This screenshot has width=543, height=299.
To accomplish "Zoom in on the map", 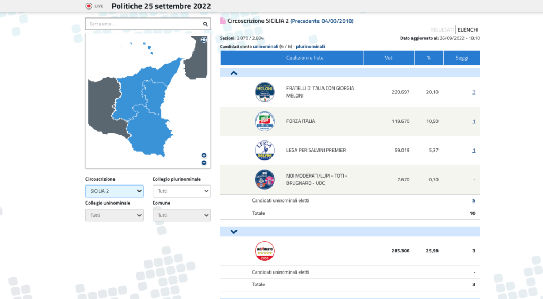I will click(x=204, y=155).
